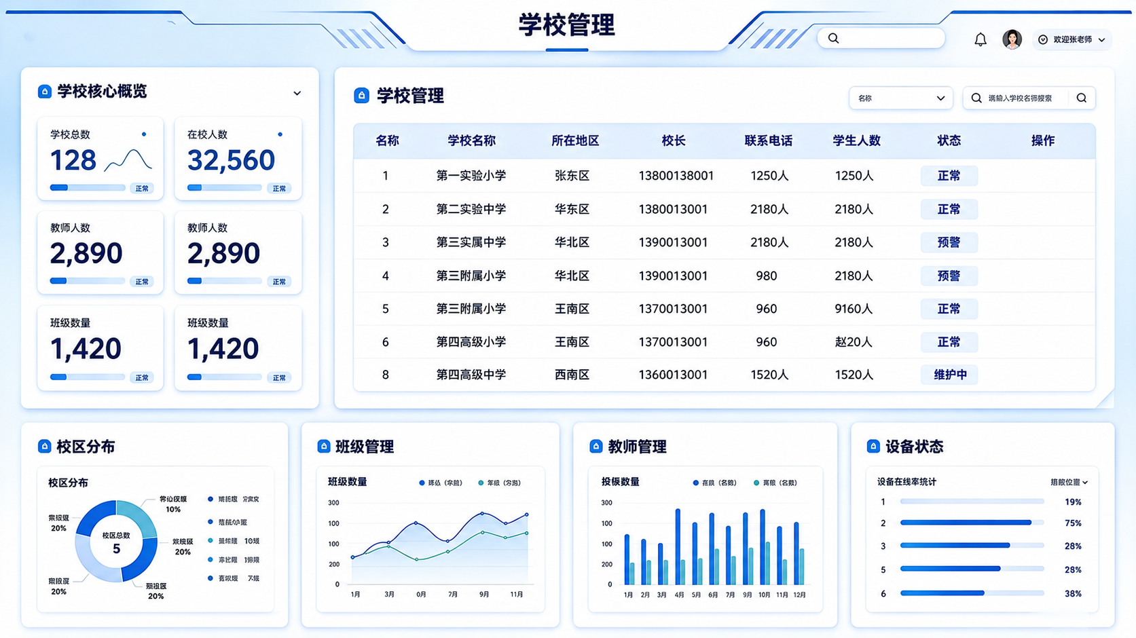Toggle the first legend item of campus donut
This screenshot has width=1136, height=638.
coord(234,500)
